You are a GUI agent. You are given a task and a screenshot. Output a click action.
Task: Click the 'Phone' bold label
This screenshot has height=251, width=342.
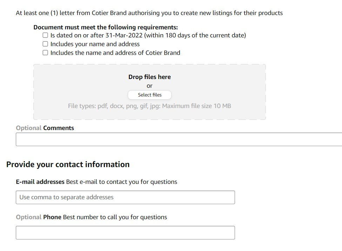click(52, 217)
